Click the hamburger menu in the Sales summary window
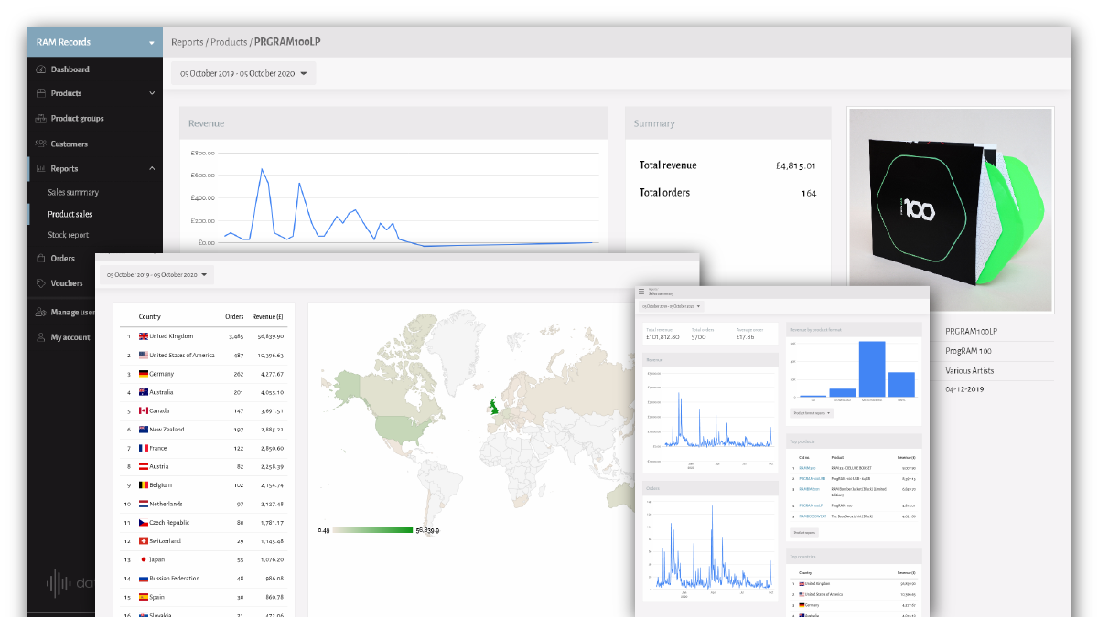 click(640, 292)
